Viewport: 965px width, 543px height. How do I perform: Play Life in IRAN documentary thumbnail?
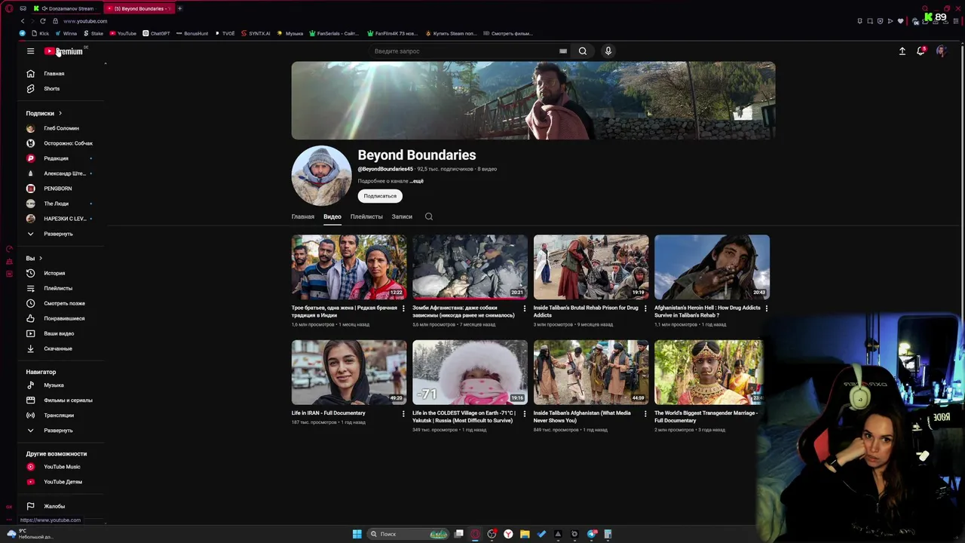click(x=349, y=373)
